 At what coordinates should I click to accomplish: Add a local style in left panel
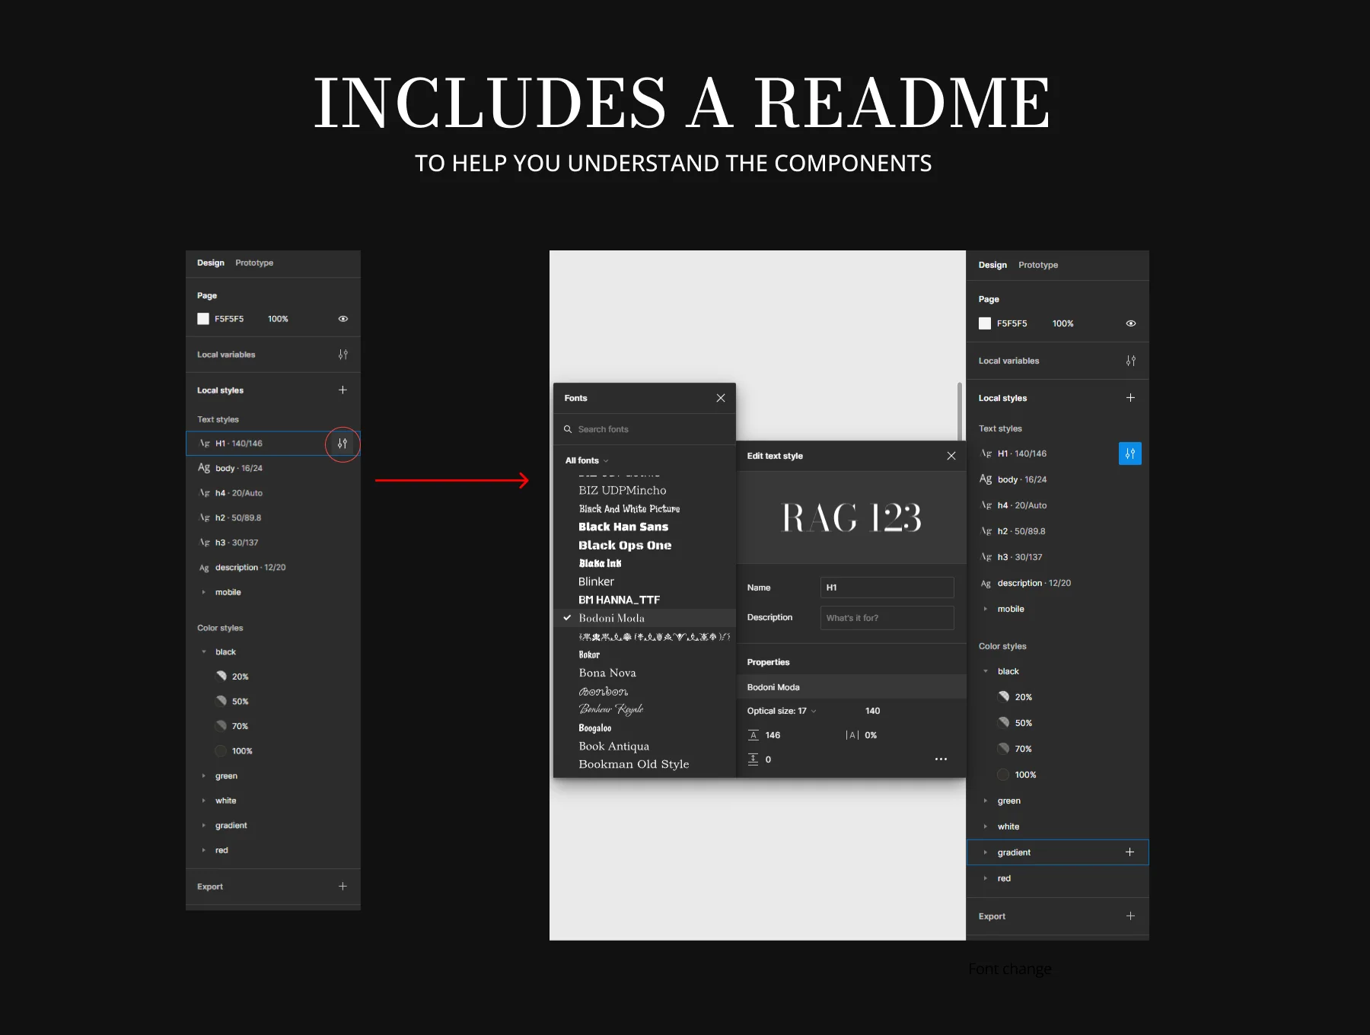[x=342, y=390]
